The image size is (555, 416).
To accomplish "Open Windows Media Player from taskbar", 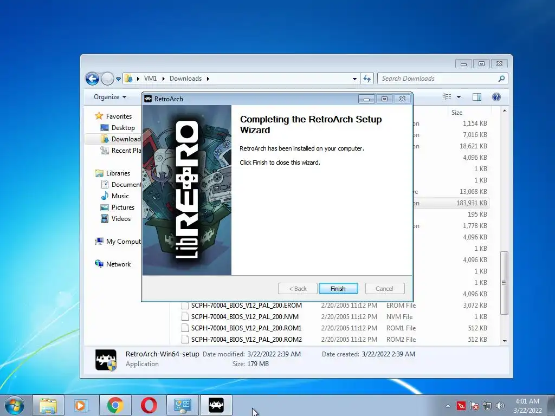I will 81,405.
